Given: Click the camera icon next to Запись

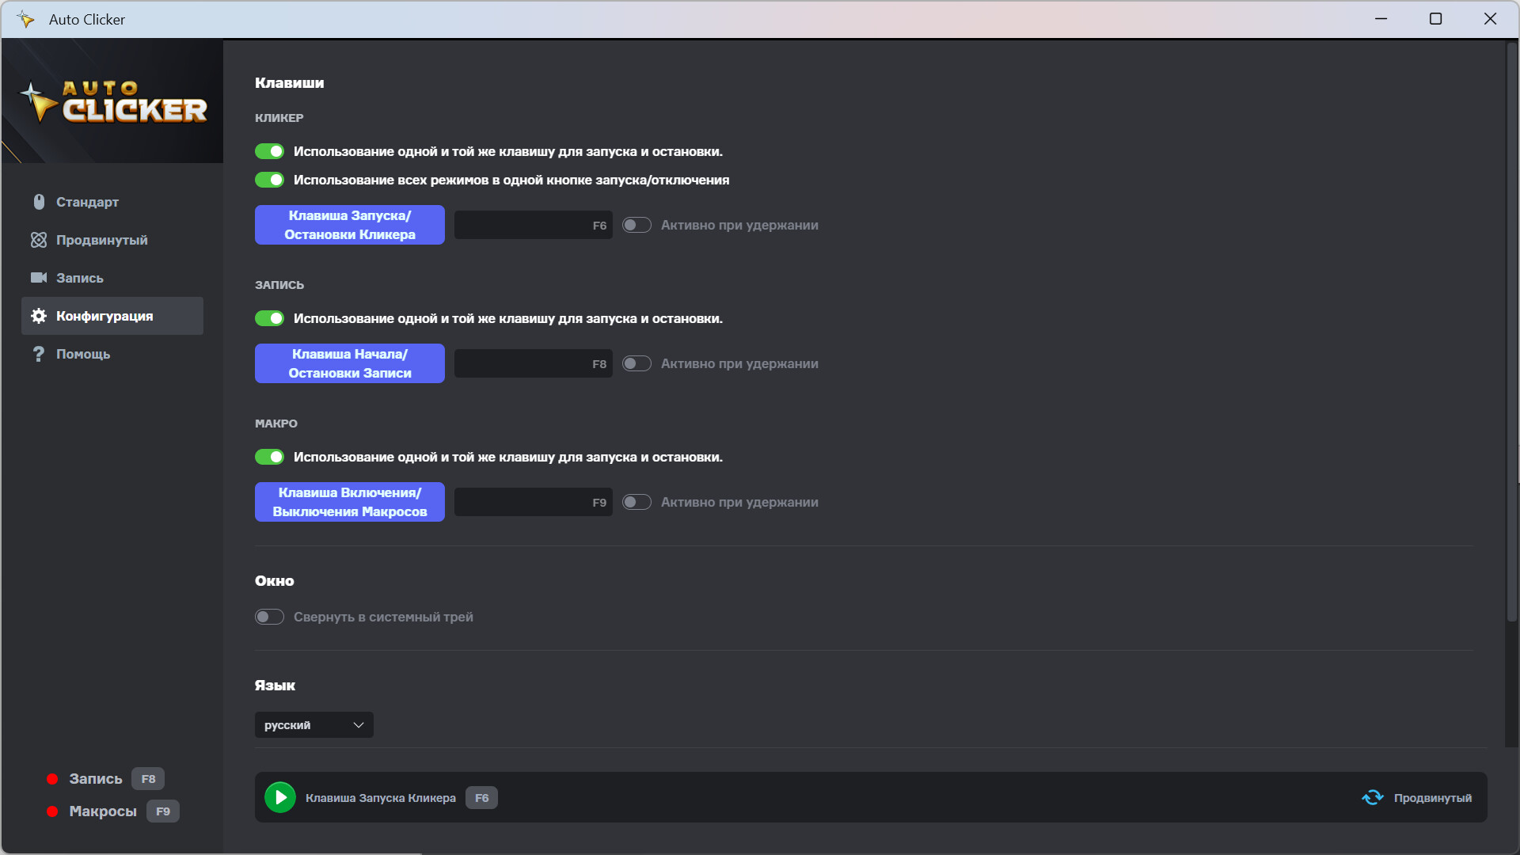Looking at the screenshot, I should (x=39, y=278).
